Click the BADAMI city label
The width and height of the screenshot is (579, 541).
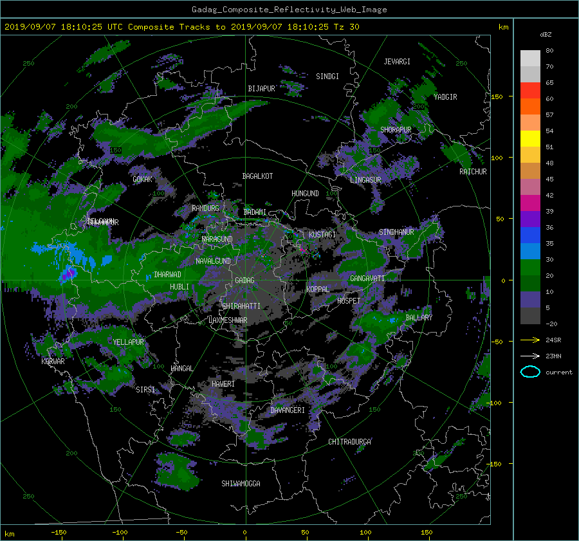click(255, 212)
